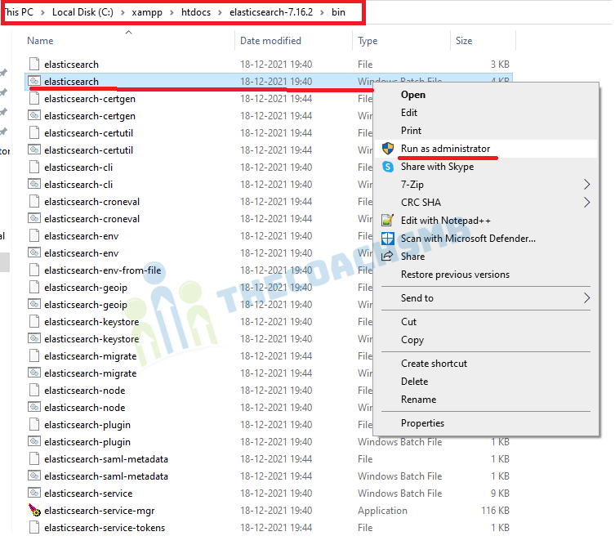
Task: Select Print in the context menu
Action: (x=411, y=131)
